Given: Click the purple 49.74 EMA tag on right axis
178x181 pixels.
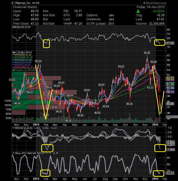Looking at the screenshot, I should click(x=170, y=92).
